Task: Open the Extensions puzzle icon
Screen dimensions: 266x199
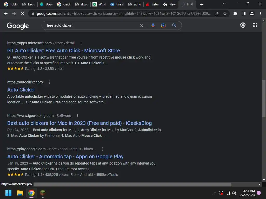Action: pyautogui.click(x=235, y=13)
